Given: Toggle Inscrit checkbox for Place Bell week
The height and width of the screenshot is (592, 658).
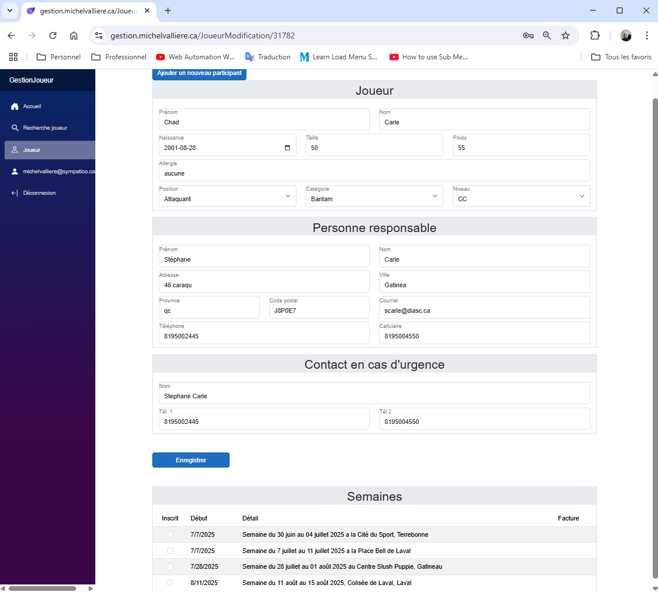Looking at the screenshot, I should pos(170,551).
